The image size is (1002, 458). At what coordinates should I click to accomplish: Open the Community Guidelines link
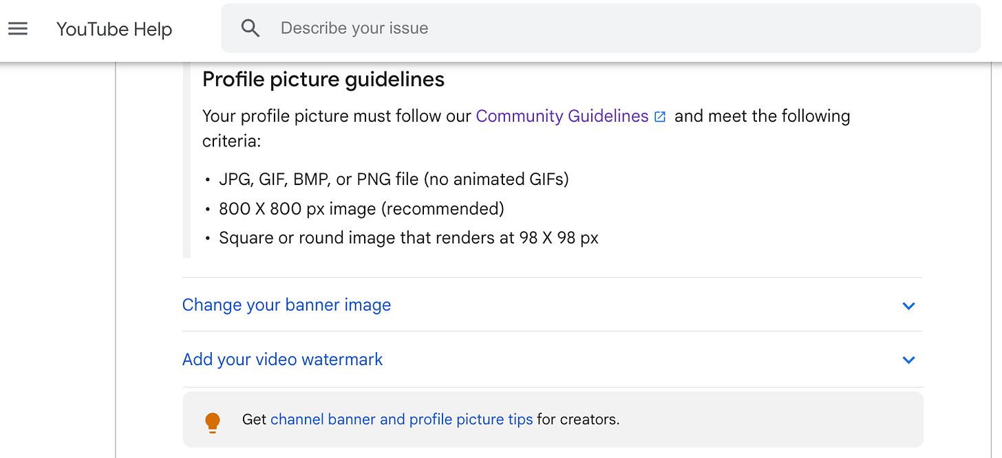coord(562,116)
